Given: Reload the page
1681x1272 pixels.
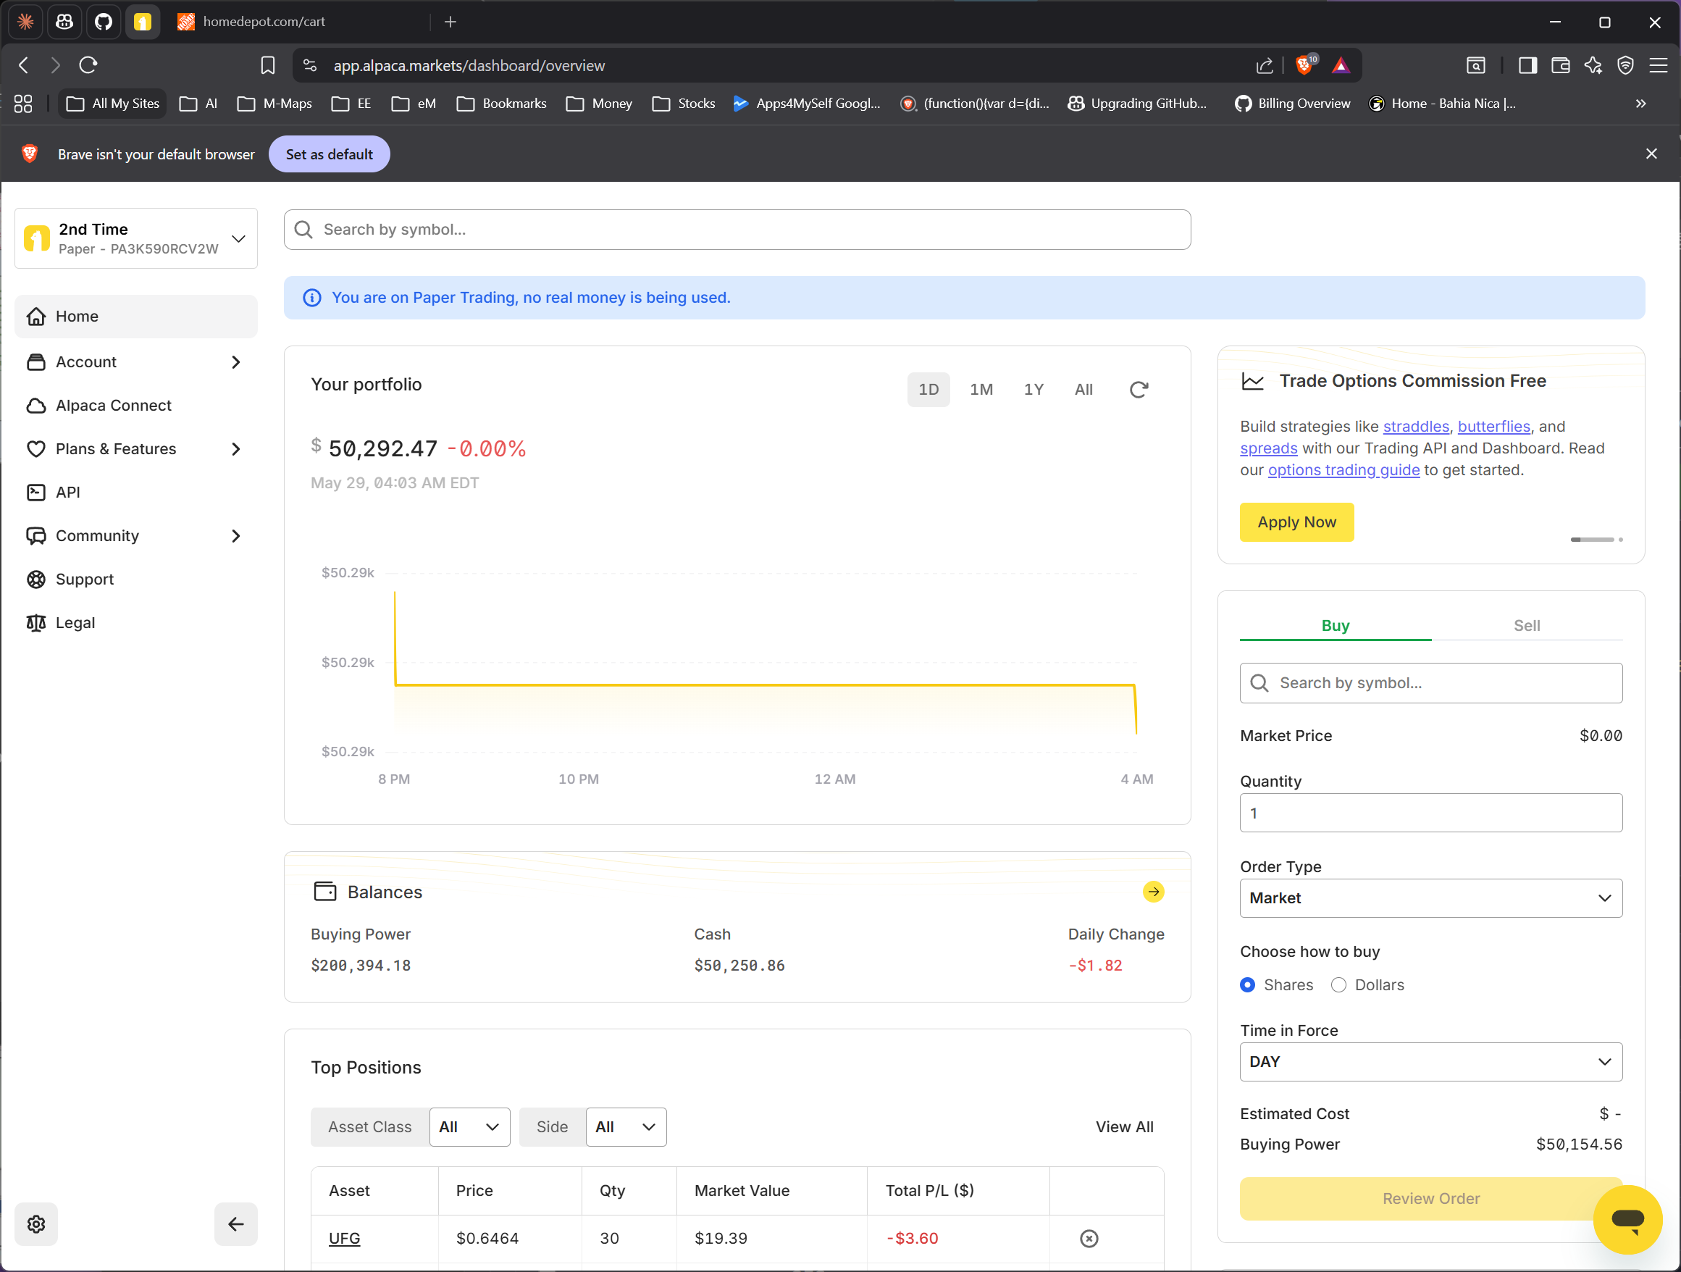Looking at the screenshot, I should point(88,65).
